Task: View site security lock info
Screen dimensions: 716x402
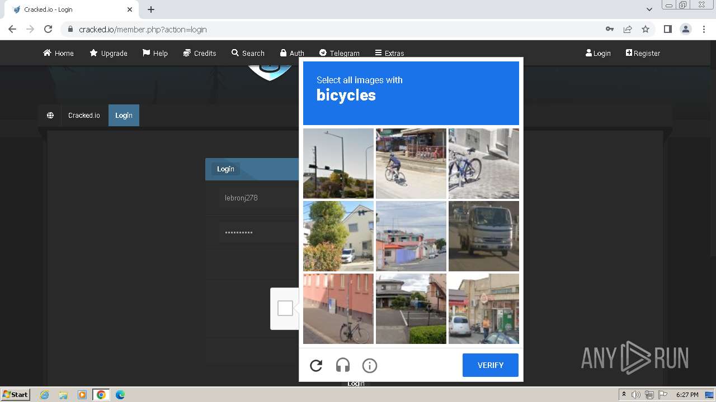Action: pyautogui.click(x=70, y=30)
